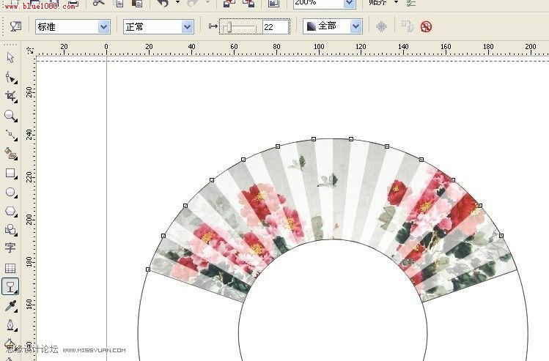Open the transparency type dropdown showing 标准
This screenshot has height=361, width=549.
(x=73, y=26)
